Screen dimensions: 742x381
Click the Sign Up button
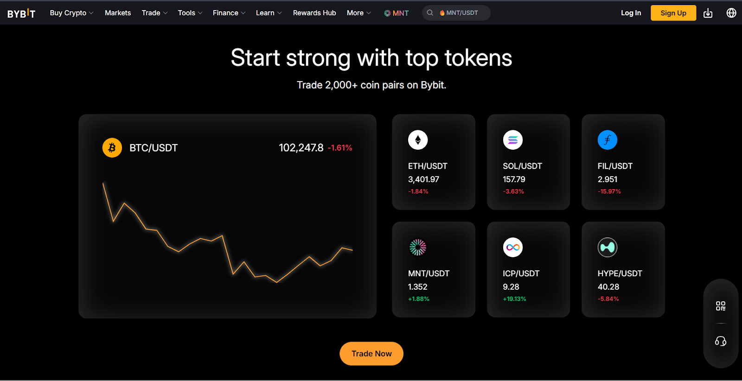[x=673, y=13]
